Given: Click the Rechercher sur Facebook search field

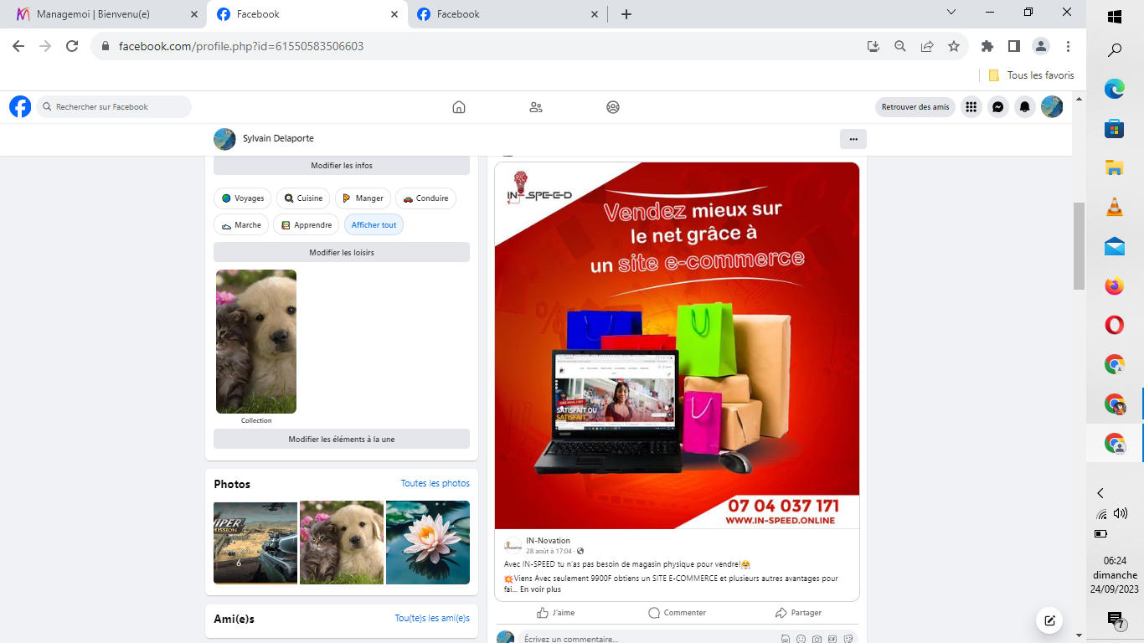Looking at the screenshot, I should 117,107.
